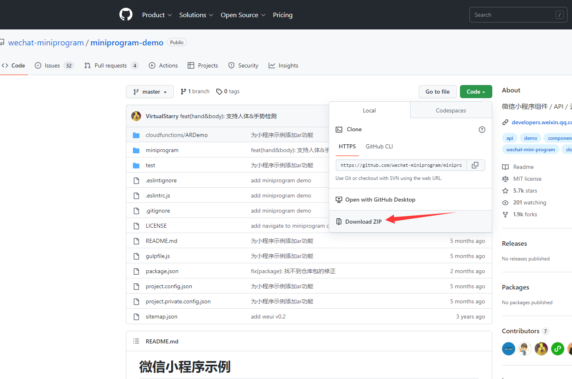Expand the Open Source menu

(243, 15)
